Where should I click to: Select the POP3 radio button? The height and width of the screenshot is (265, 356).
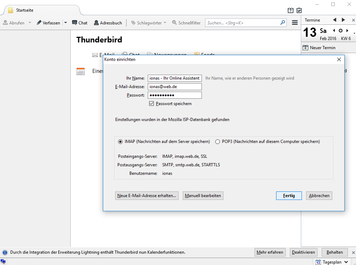click(x=218, y=142)
